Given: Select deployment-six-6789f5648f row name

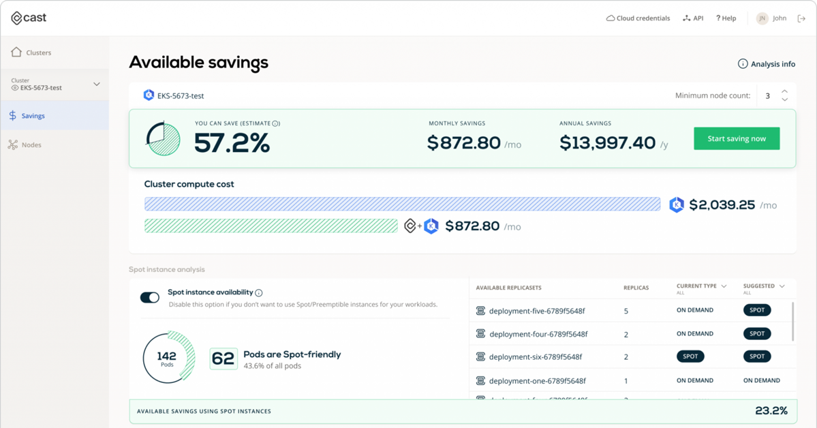Looking at the screenshot, I should coord(536,356).
